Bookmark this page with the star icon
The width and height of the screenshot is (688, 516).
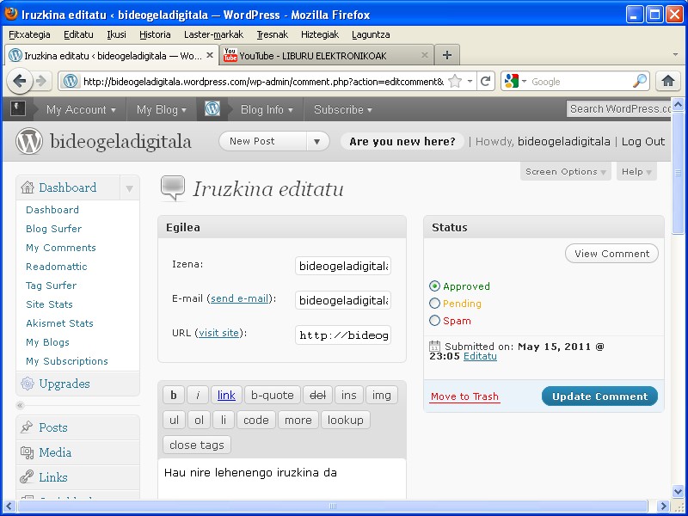(456, 81)
